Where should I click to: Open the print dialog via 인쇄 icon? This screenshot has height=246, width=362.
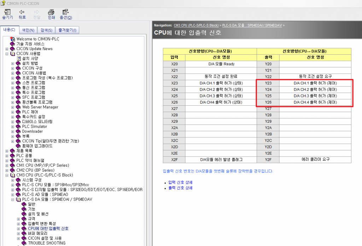coord(51,13)
